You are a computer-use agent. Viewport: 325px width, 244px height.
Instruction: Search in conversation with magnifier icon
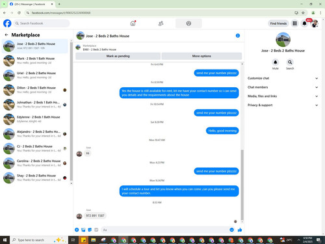coord(290,62)
